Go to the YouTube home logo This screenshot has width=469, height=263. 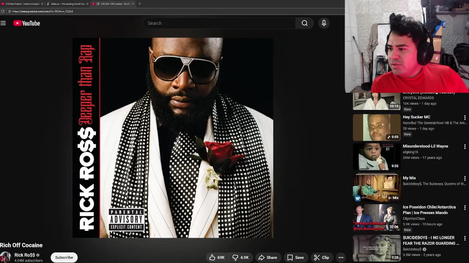[26, 23]
